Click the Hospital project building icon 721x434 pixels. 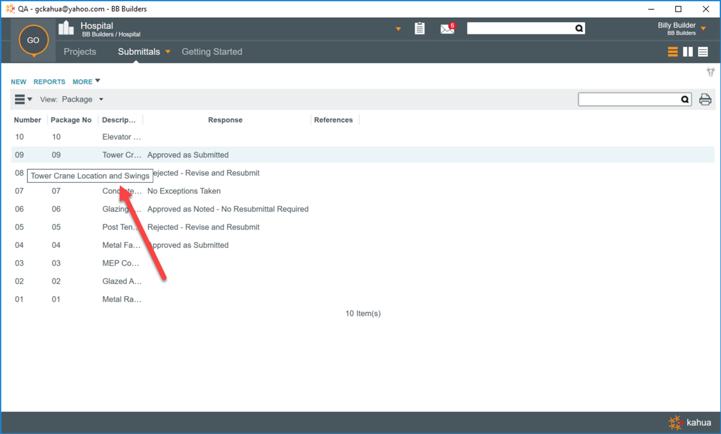[66, 28]
